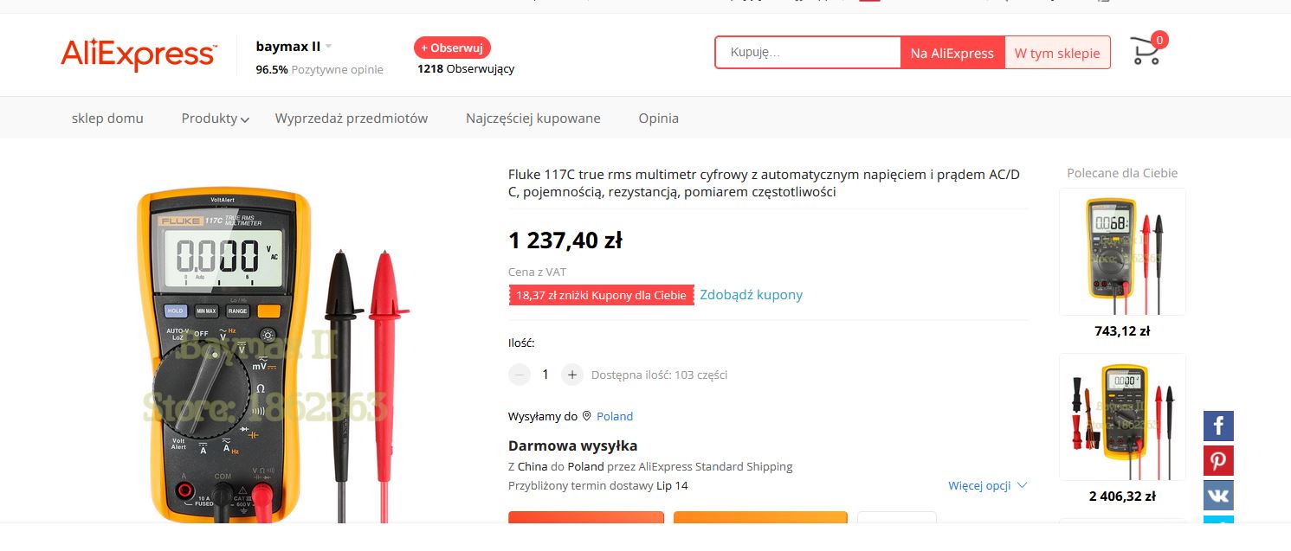This screenshot has width=1291, height=551.
Task: Increase quantity with plus button
Action: point(571,375)
